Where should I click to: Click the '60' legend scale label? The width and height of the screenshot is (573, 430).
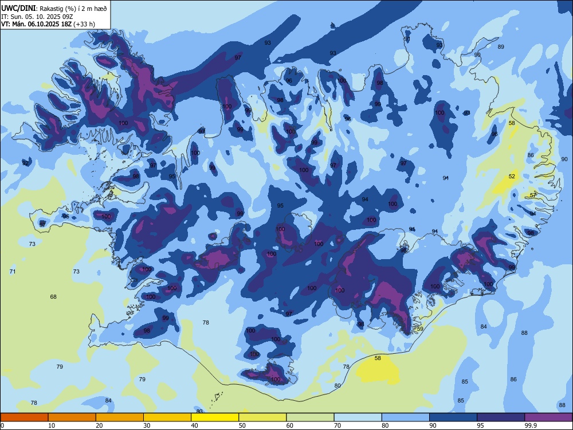tap(290, 425)
